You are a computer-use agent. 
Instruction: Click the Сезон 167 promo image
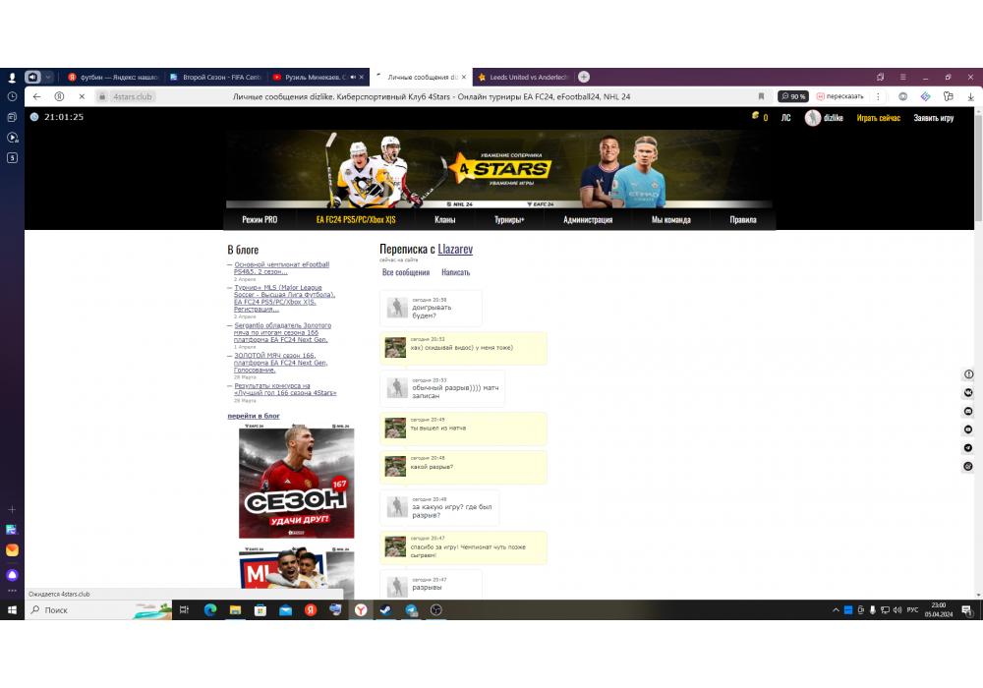coord(296,482)
